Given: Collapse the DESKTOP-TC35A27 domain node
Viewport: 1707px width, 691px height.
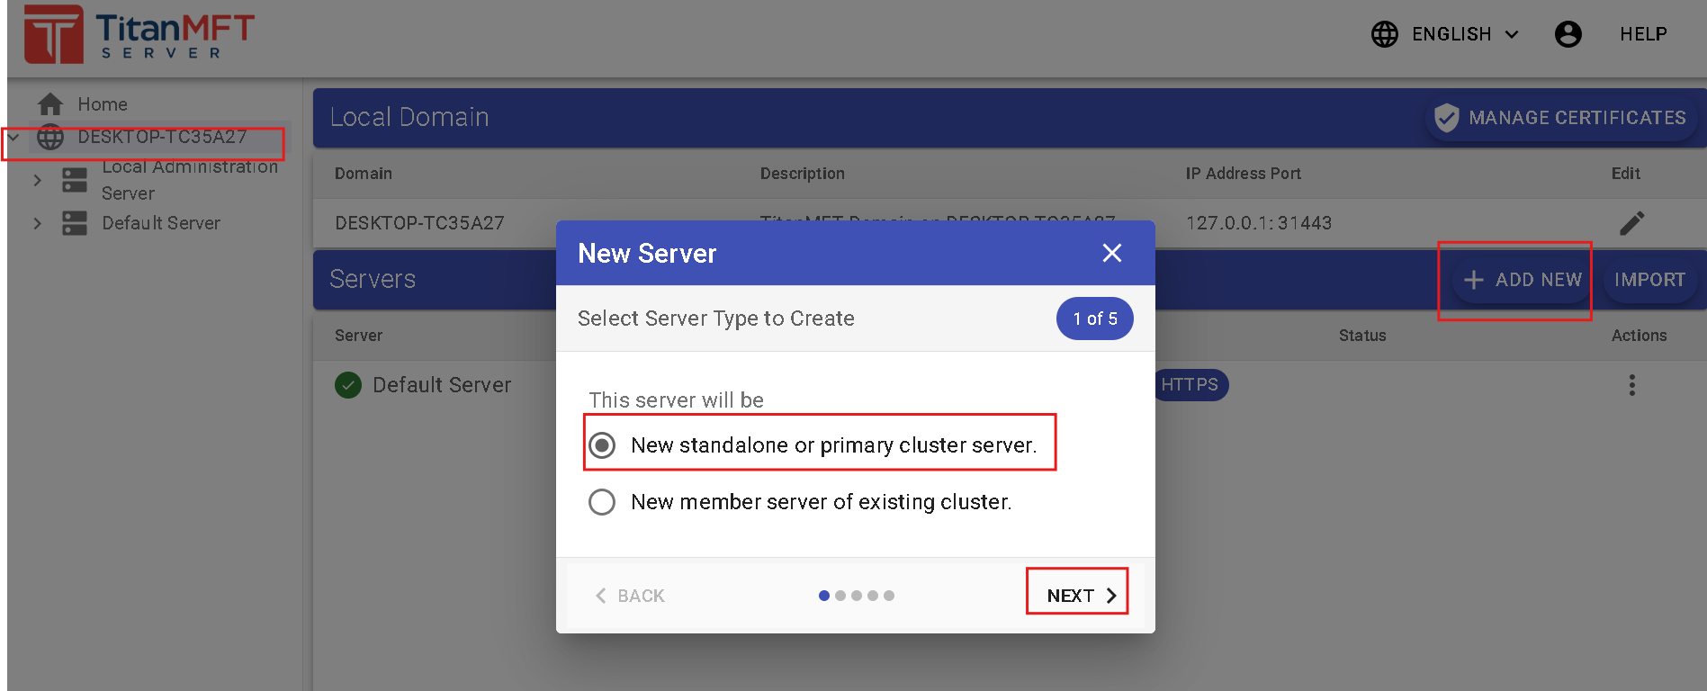Looking at the screenshot, I should click(x=14, y=138).
